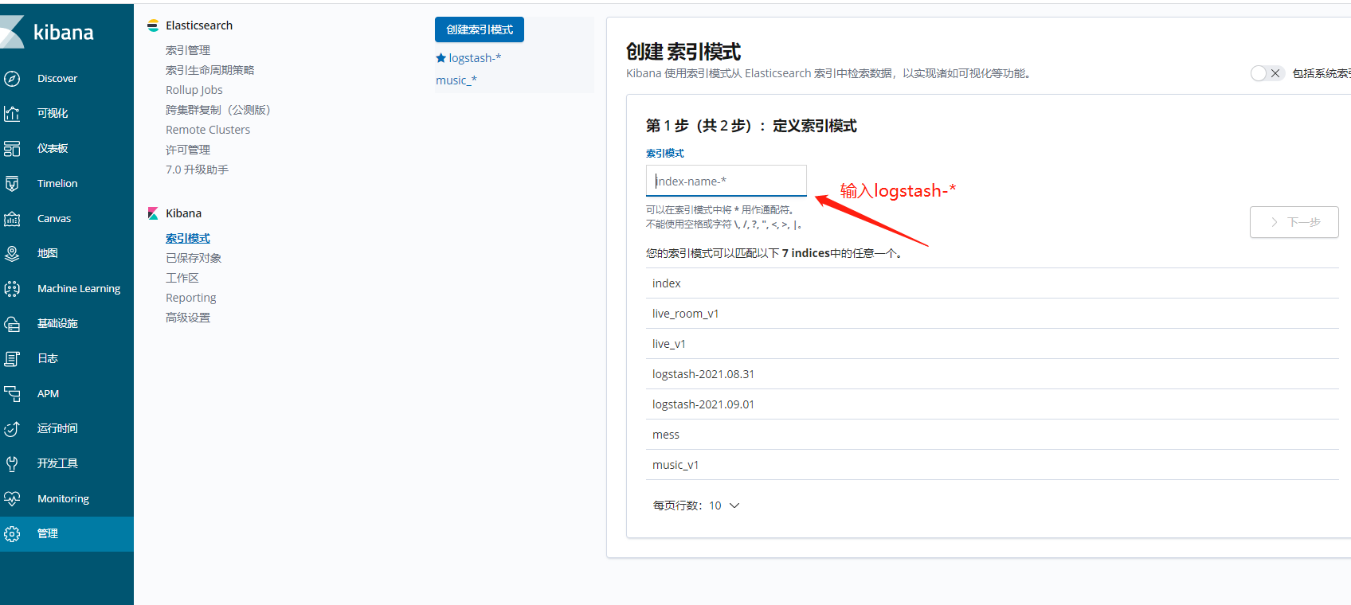This screenshot has width=1351, height=605.
Task: Click the 下一步 button
Action: 1294,222
